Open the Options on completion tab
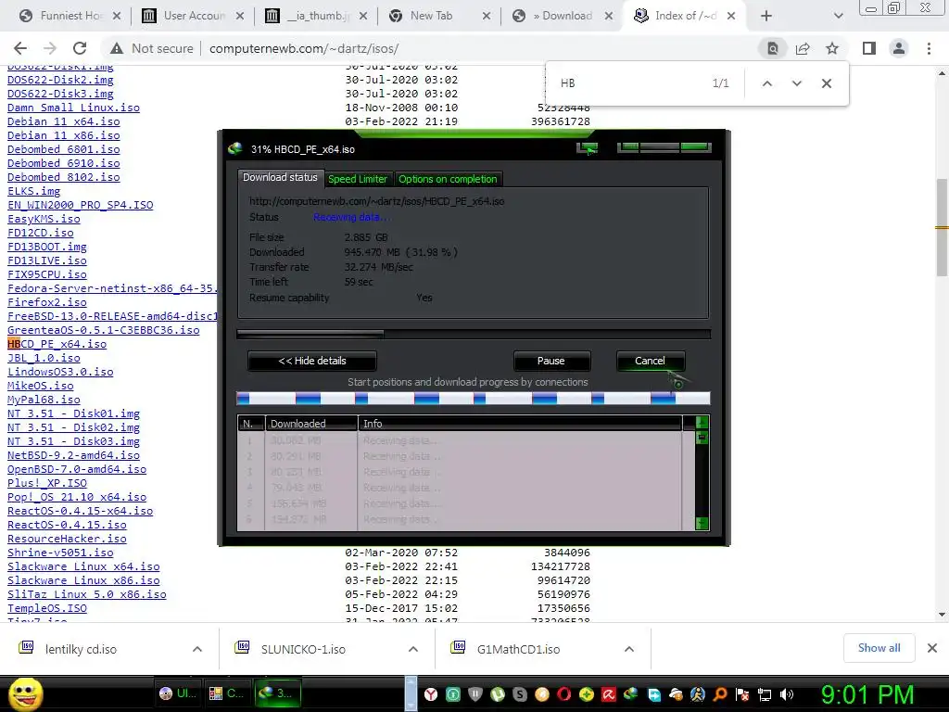The width and height of the screenshot is (949, 712). coord(448,179)
